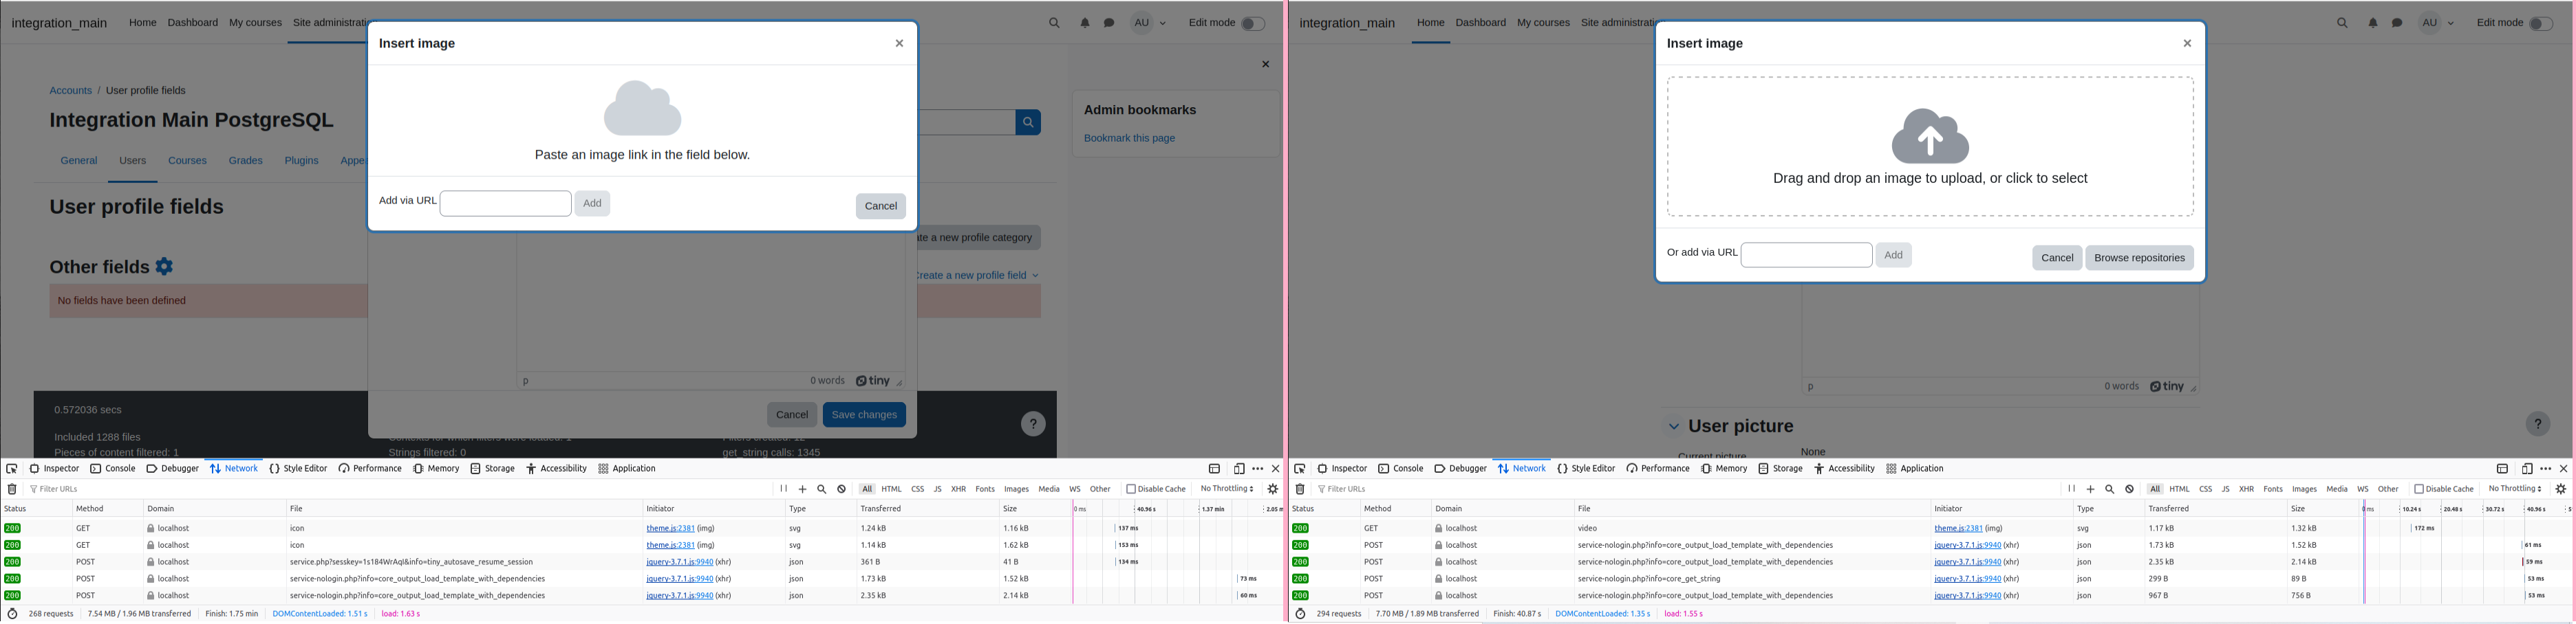
Task: Open notifications bell in left window
Action: pyautogui.click(x=1085, y=23)
